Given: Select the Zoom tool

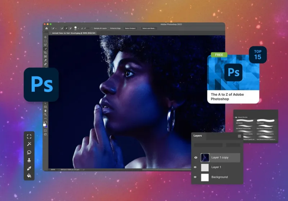Looking at the screenshot, I should (45, 114).
